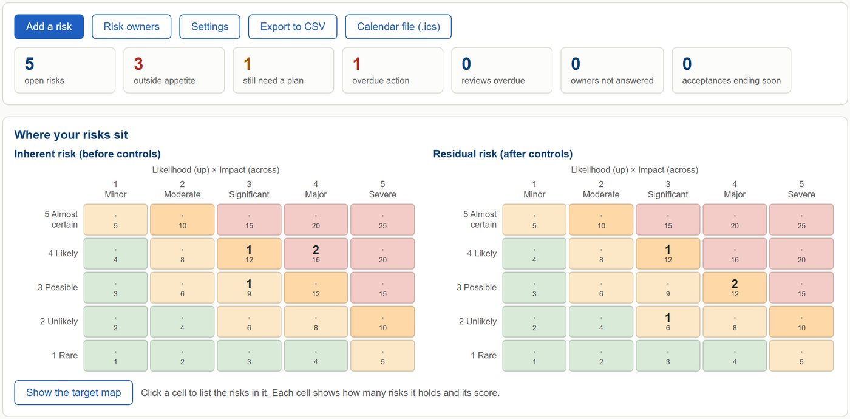
Task: Click inherent cell Rare × Severe score 5
Action: (382, 356)
